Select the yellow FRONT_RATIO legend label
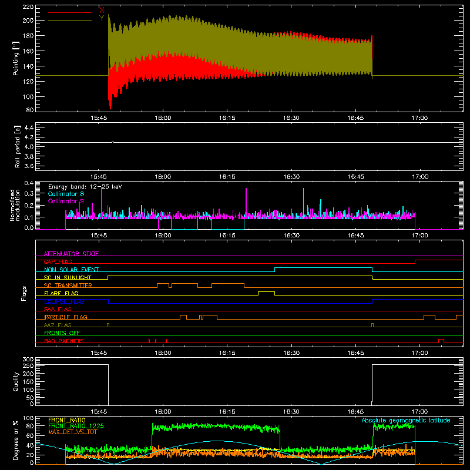Screen dimensions: 470x470 [x=67, y=420]
